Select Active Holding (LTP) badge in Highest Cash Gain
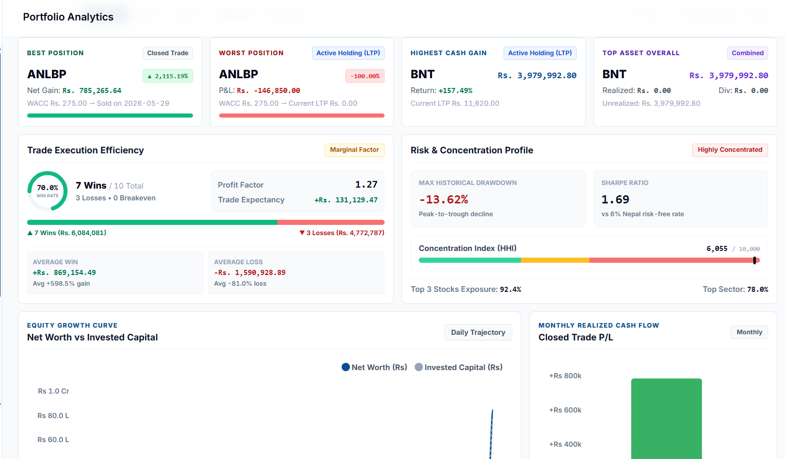Viewport: 785px width, 459px height. click(x=540, y=53)
